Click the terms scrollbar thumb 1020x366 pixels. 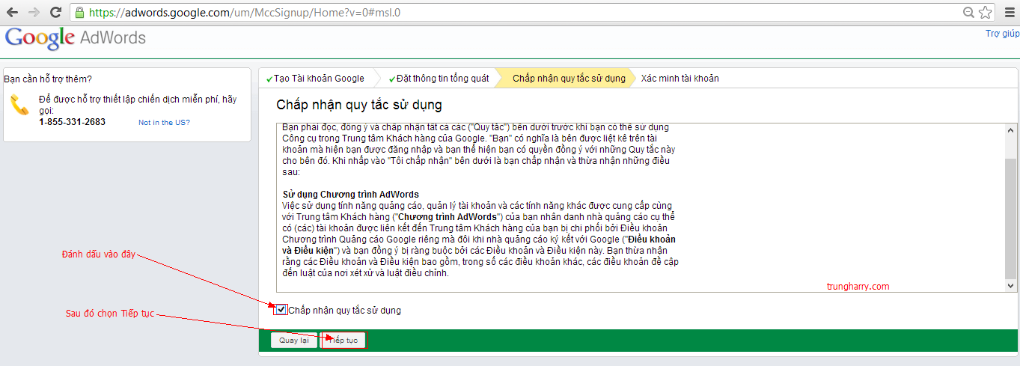click(1011, 219)
